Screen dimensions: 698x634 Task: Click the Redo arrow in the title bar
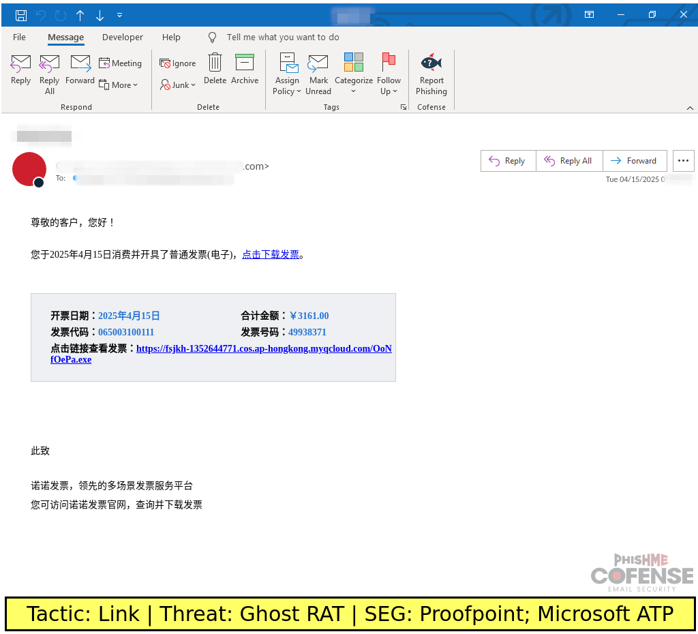pyautogui.click(x=61, y=16)
